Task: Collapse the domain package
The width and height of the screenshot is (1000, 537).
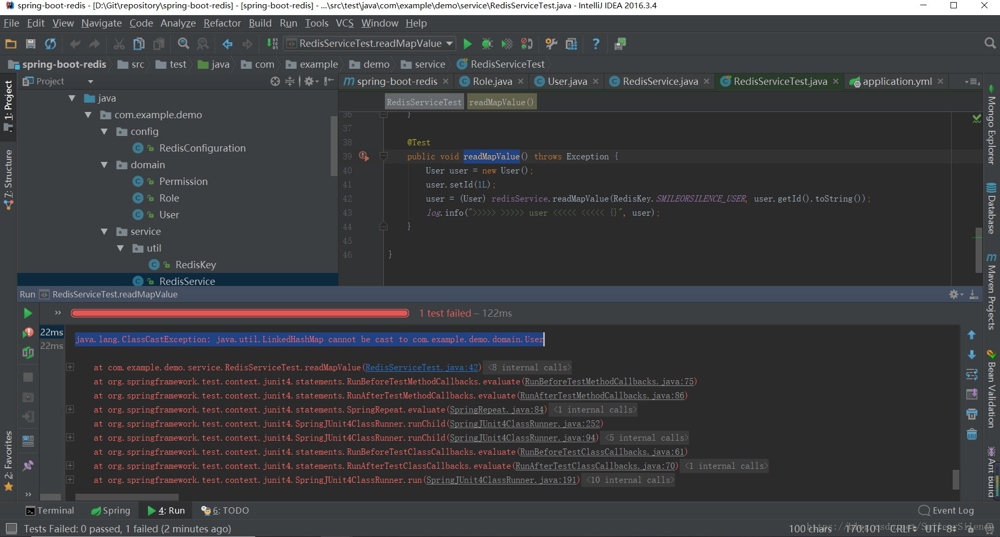Action: (104, 165)
